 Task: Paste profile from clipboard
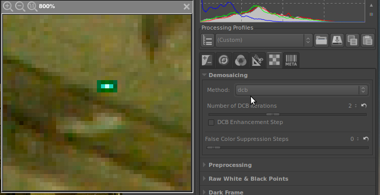(x=368, y=40)
